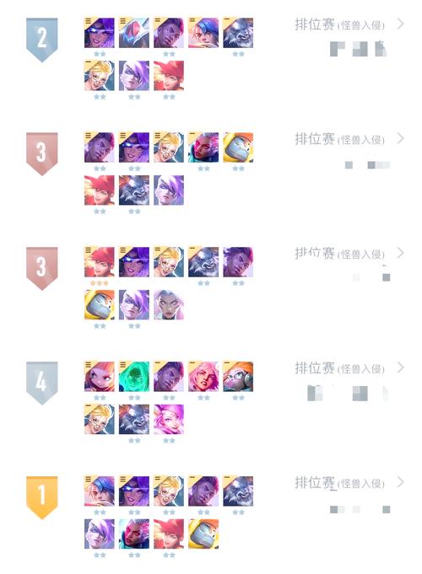Open the gold first-place rank badge
Screen dimensions: 422x574
[42, 497]
